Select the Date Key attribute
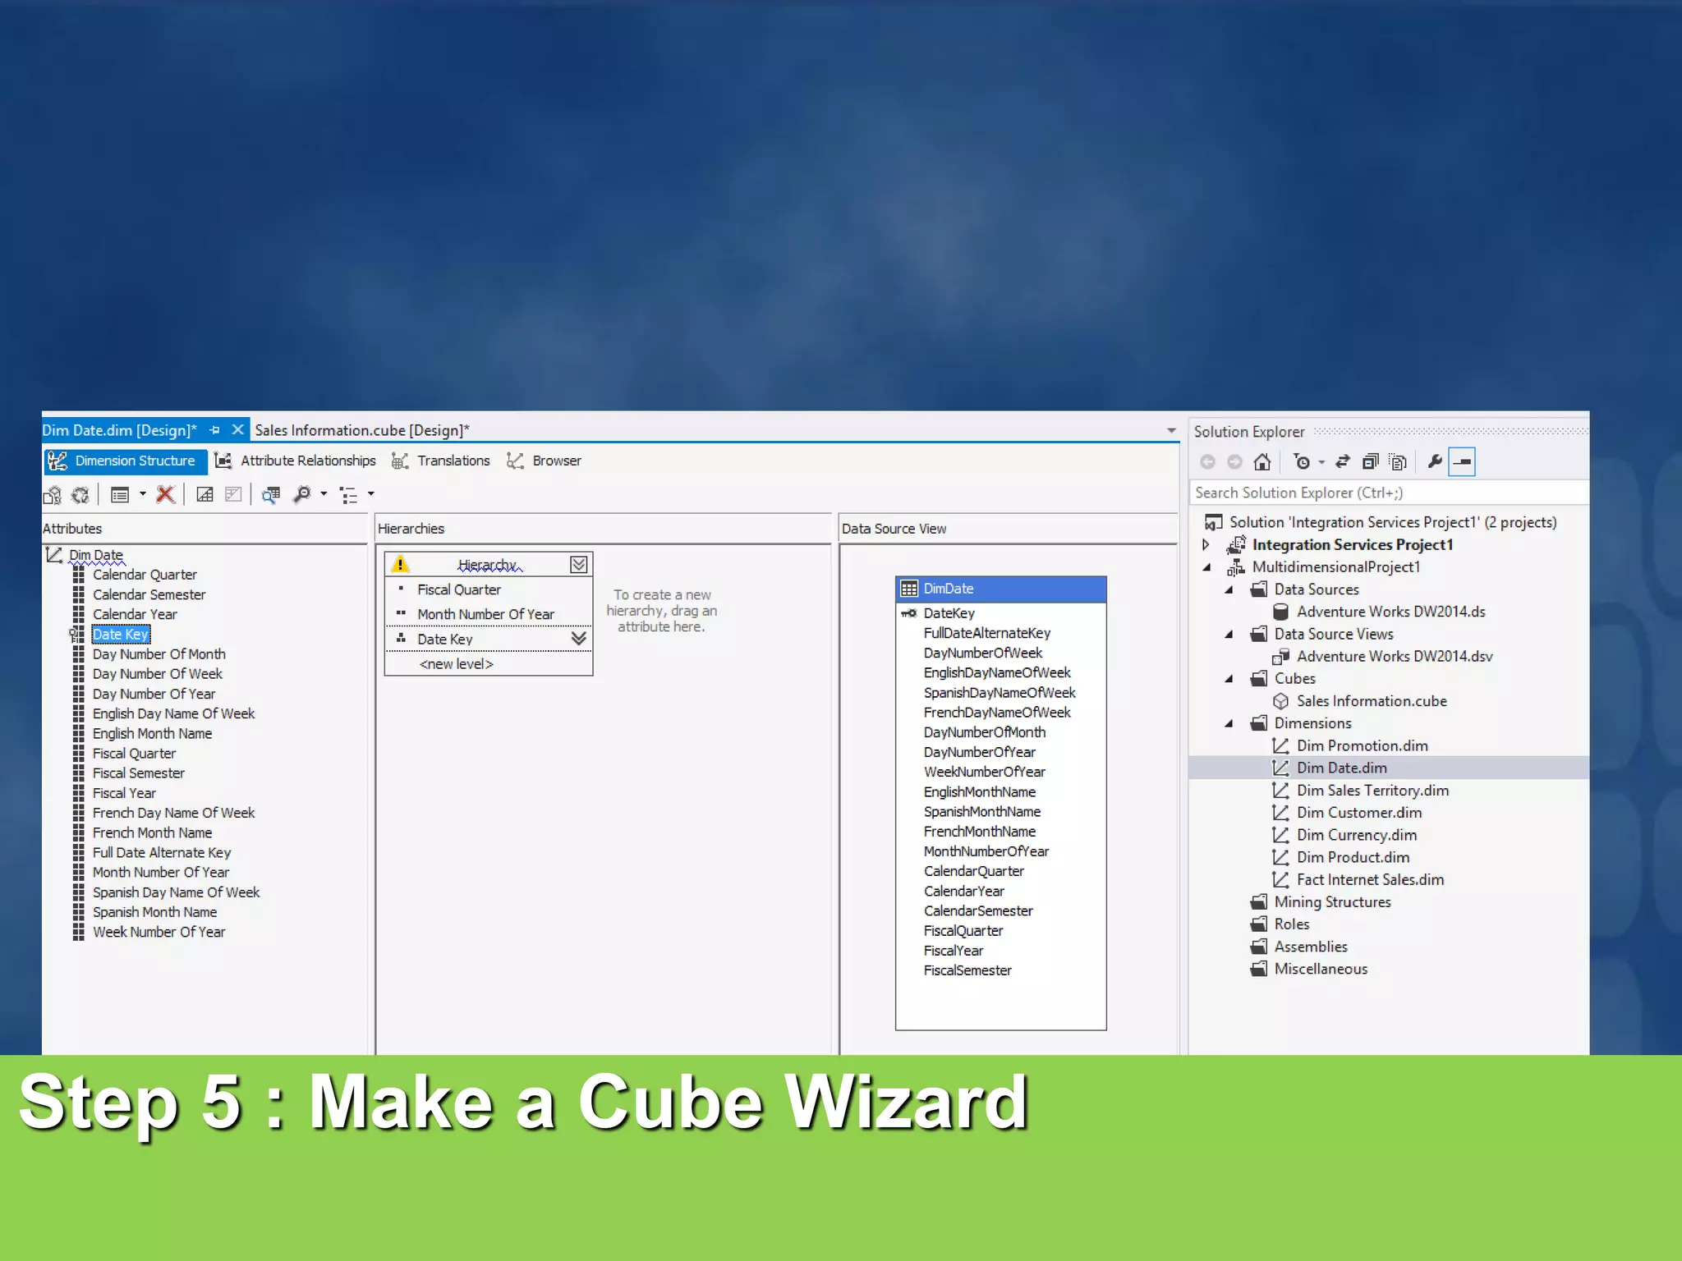The height and width of the screenshot is (1261, 1682). click(121, 634)
